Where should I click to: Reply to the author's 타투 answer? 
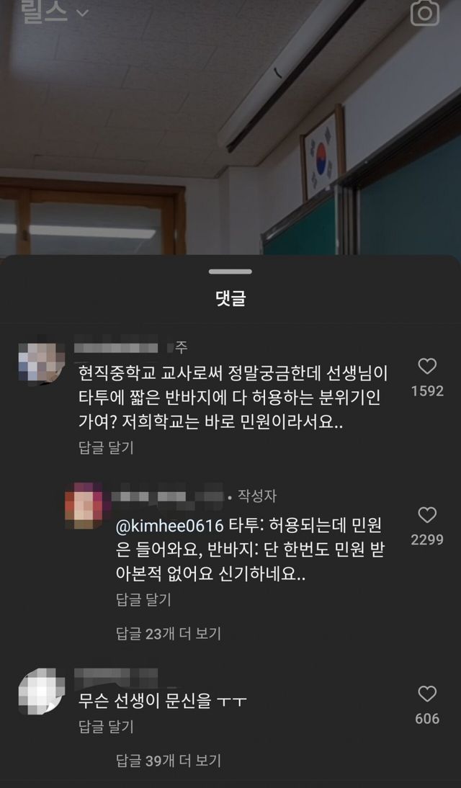click(x=144, y=599)
